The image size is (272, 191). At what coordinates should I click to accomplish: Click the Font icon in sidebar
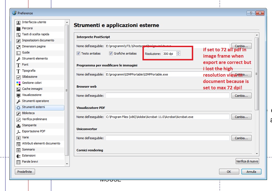[18, 65]
